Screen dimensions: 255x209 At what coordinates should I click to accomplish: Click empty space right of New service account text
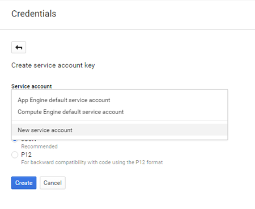pos(149,130)
